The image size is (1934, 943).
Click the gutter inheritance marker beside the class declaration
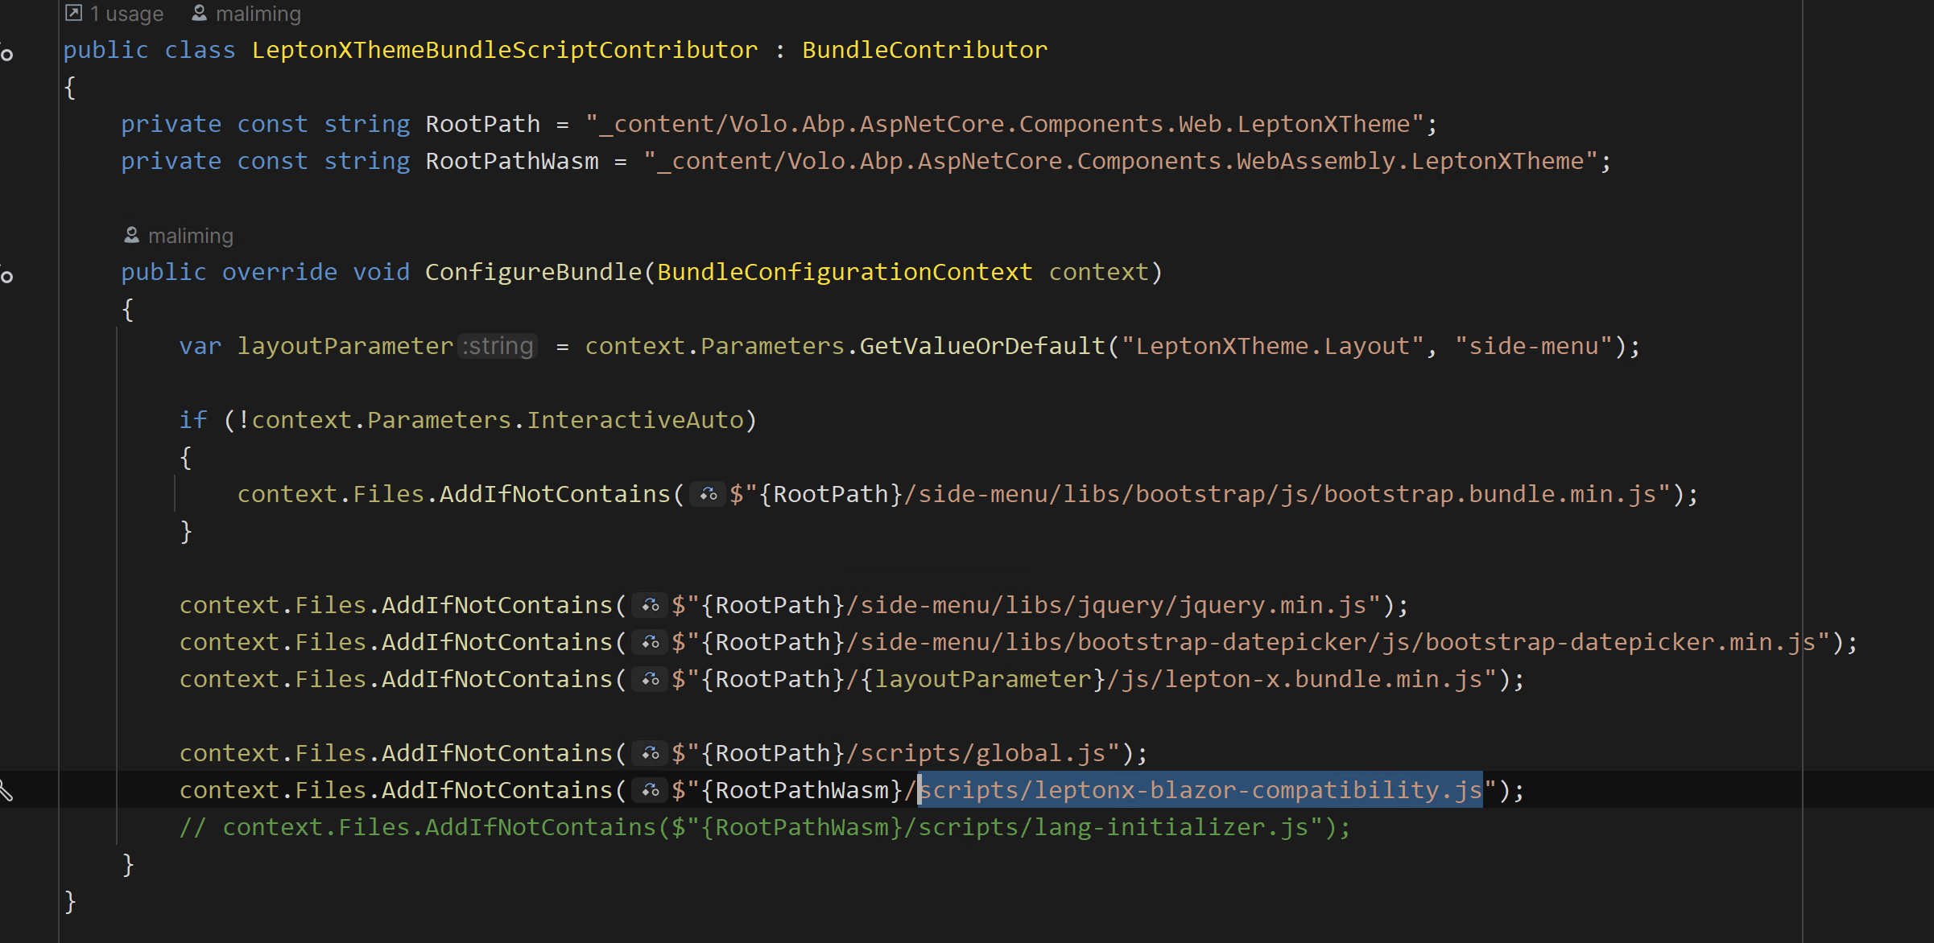tap(6, 55)
